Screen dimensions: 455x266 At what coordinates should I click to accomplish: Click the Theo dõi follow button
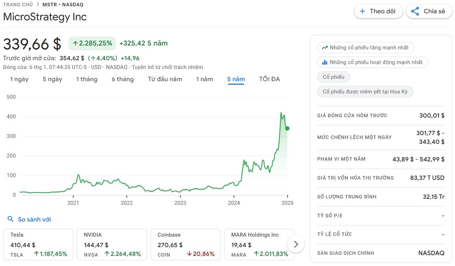[x=378, y=11]
